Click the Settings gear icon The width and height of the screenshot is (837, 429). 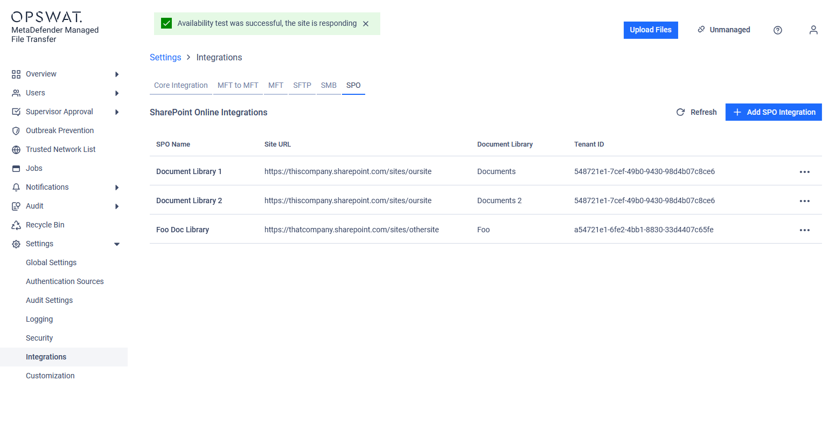coord(16,244)
